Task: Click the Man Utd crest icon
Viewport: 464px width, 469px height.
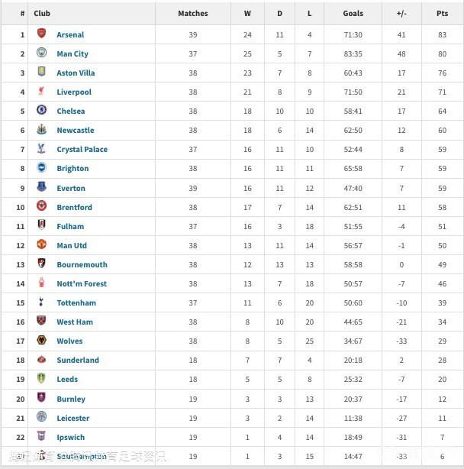Action: click(x=41, y=245)
